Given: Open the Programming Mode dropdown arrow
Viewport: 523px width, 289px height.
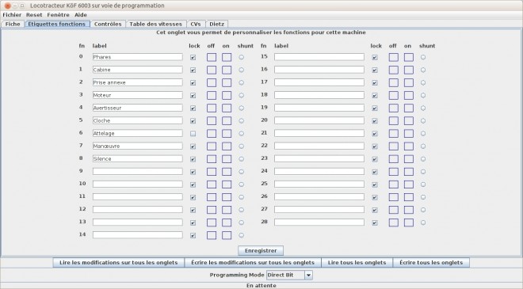Looking at the screenshot, I should click(x=308, y=275).
